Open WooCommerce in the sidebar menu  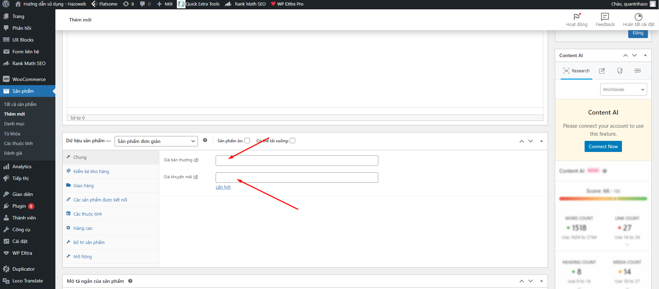(29, 79)
